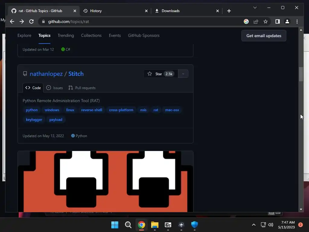Open 7-Zip from the taskbar

168,225
